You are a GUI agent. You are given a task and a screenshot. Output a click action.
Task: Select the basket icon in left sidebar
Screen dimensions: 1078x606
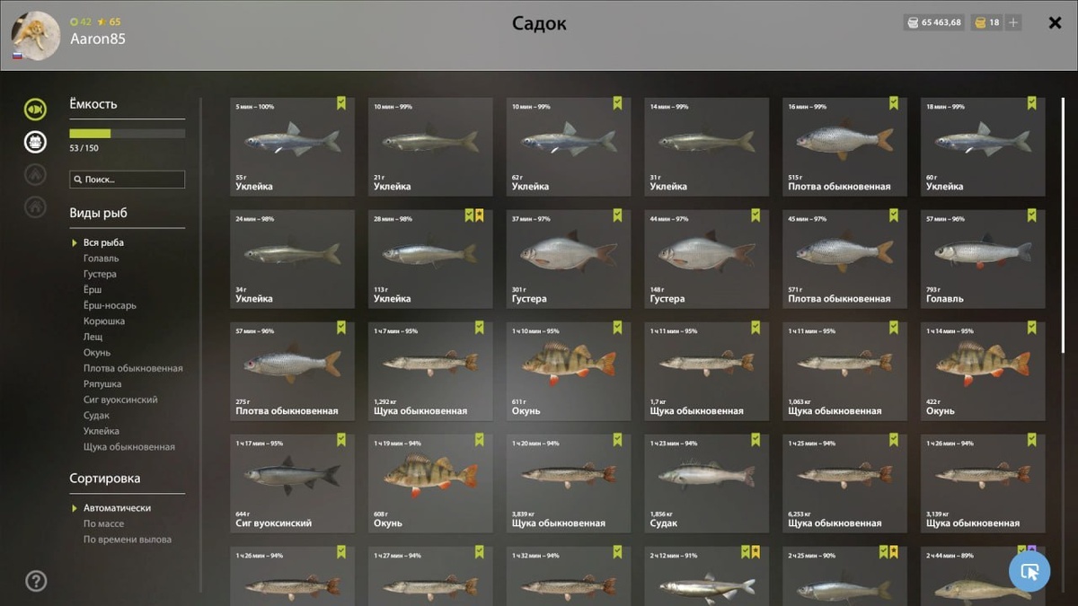point(35,142)
